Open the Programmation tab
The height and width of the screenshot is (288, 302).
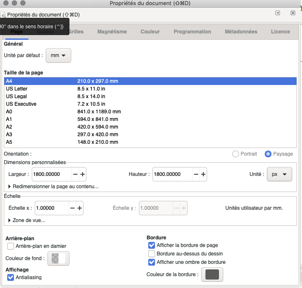192,32
